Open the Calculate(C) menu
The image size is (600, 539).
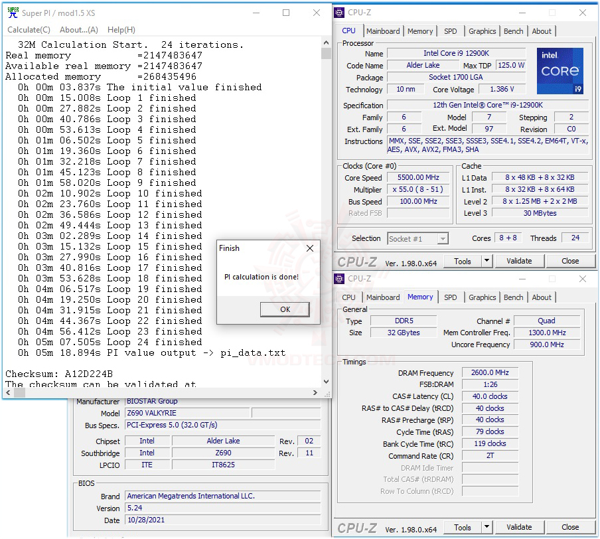pos(29,30)
